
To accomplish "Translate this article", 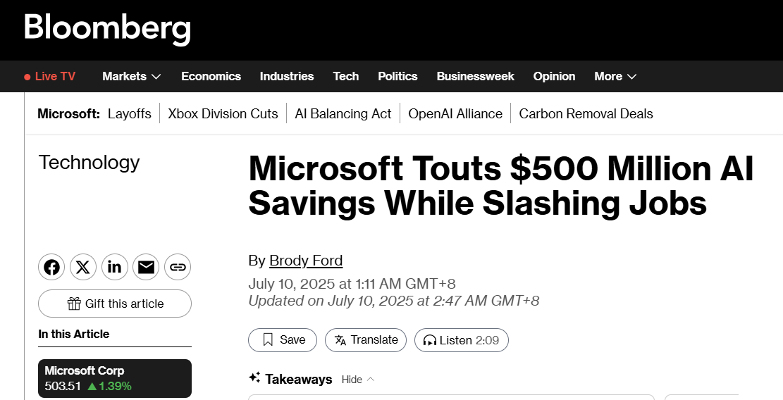I will coord(366,340).
